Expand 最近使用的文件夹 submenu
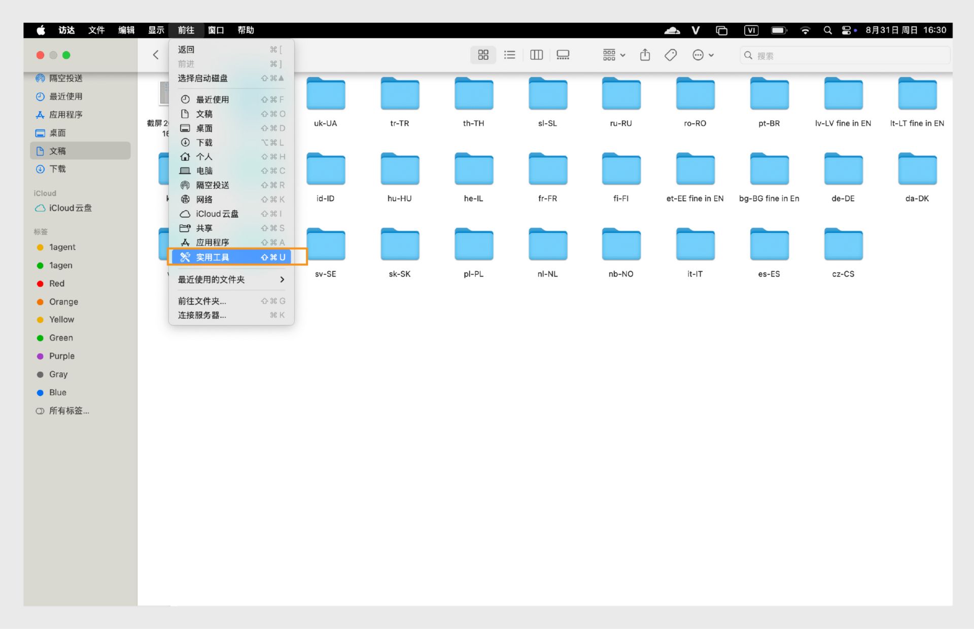 [231, 279]
